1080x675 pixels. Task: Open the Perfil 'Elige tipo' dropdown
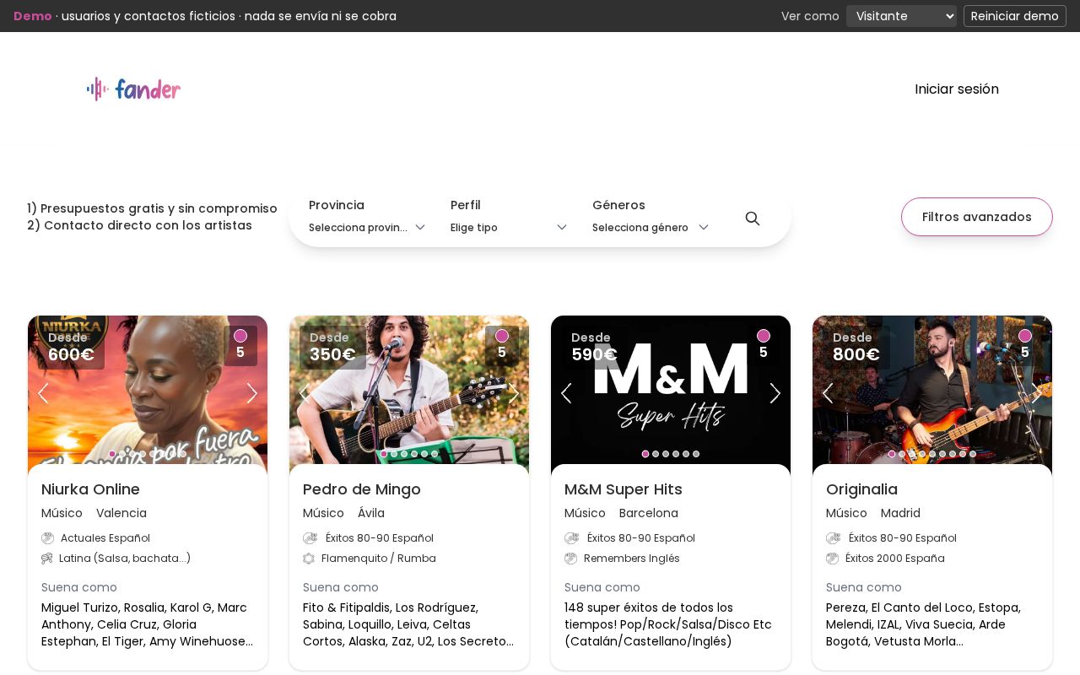pos(509,227)
